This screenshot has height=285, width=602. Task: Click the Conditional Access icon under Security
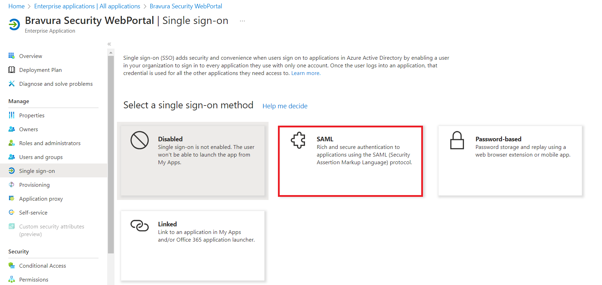click(x=11, y=265)
